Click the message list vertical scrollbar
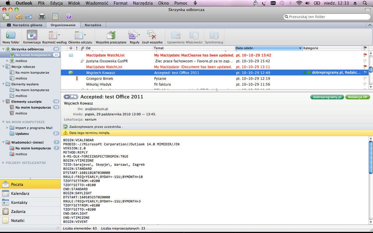Viewport: 373px width, 233px height. pos(371,70)
